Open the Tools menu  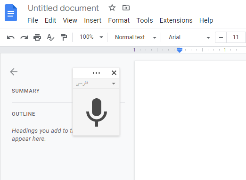(145, 20)
